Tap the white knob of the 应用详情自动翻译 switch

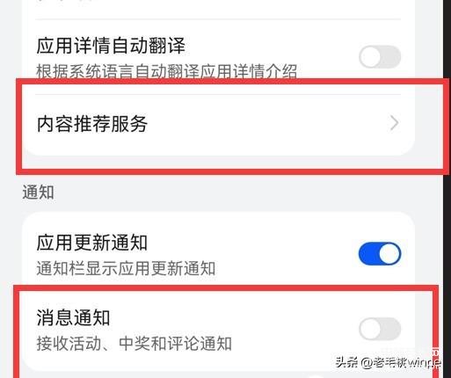click(370, 56)
